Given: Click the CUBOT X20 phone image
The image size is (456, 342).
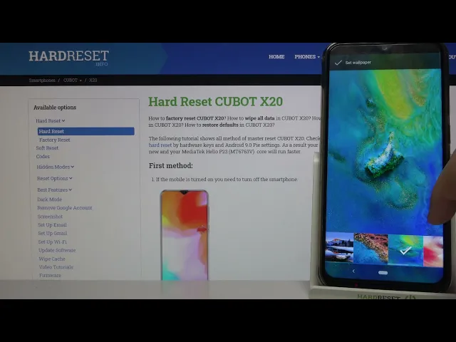Looking at the screenshot, I should (185, 235).
